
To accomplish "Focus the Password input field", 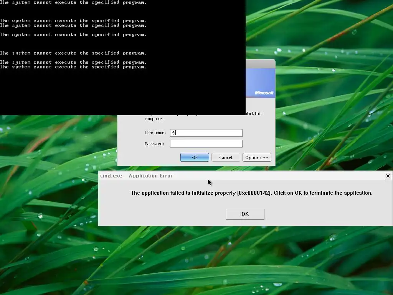I will coord(206,144).
